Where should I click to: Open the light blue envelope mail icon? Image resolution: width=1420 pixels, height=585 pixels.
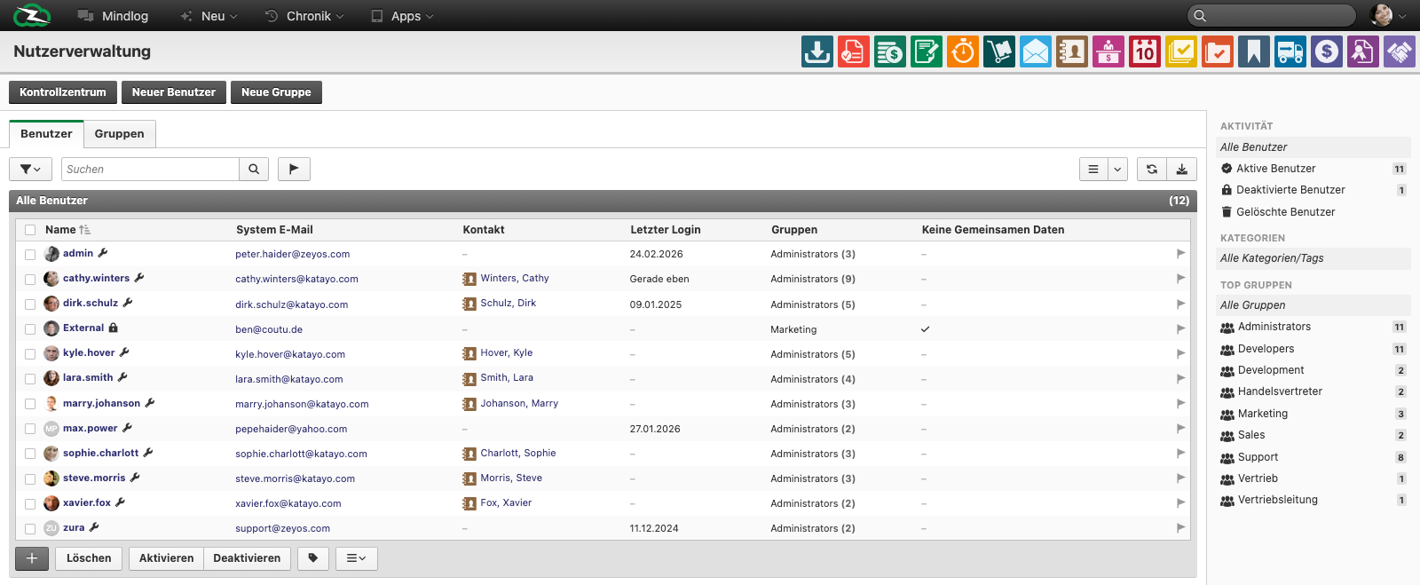point(1035,51)
